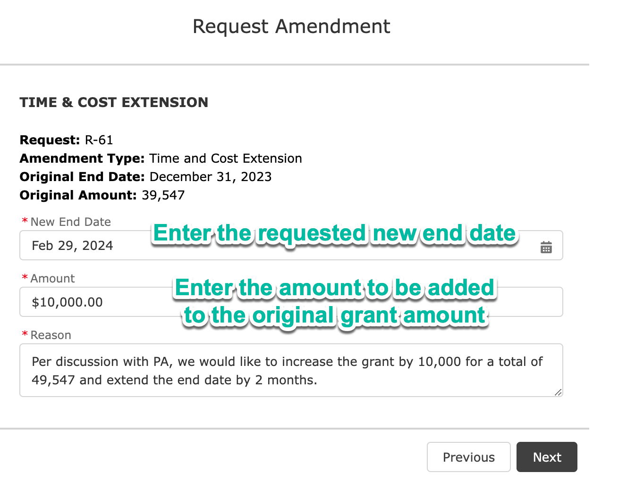This screenshot has width=627, height=481.
Task: Click the Reason textarea resize handle
Action: point(558,392)
